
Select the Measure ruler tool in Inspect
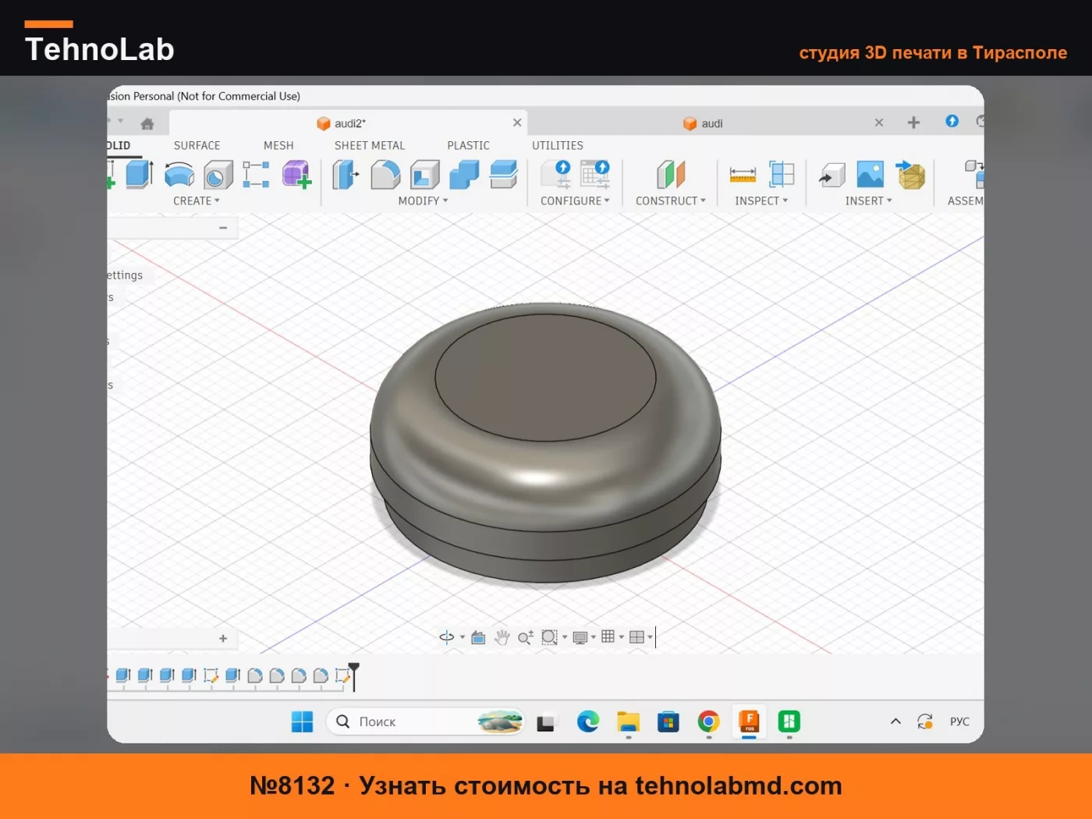[743, 175]
